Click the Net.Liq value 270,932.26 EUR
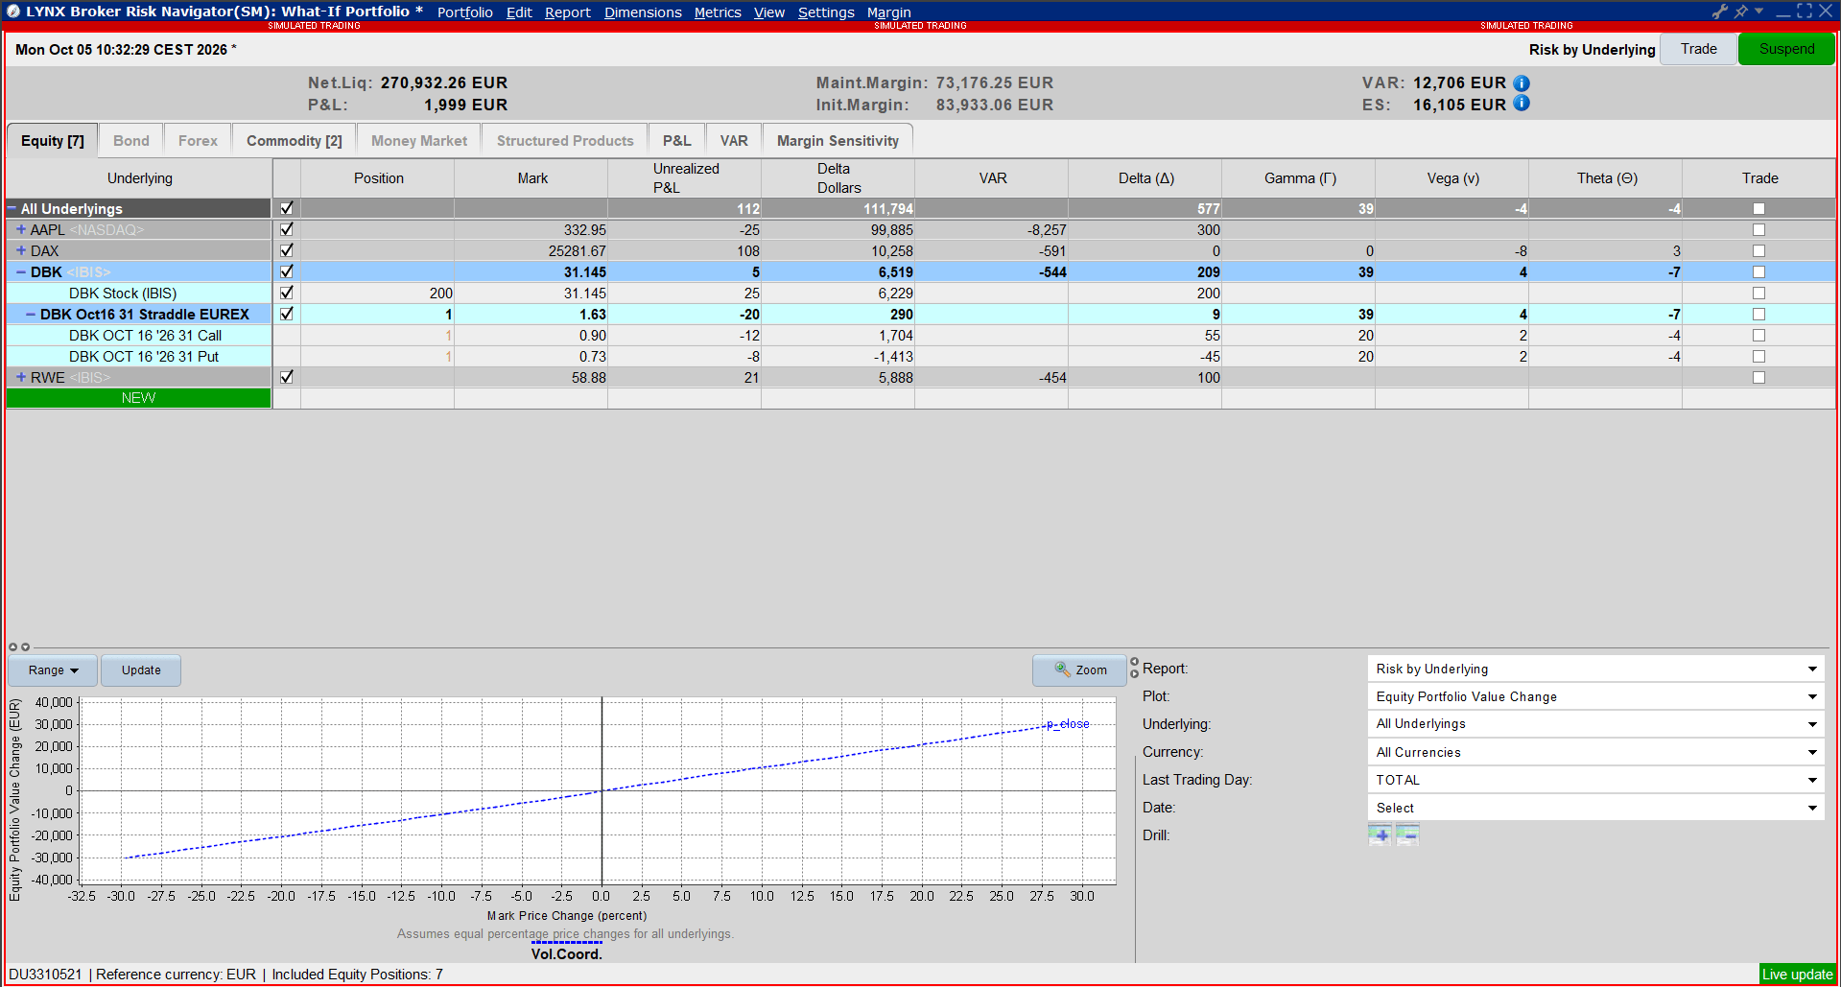This screenshot has width=1841, height=987. tap(444, 83)
